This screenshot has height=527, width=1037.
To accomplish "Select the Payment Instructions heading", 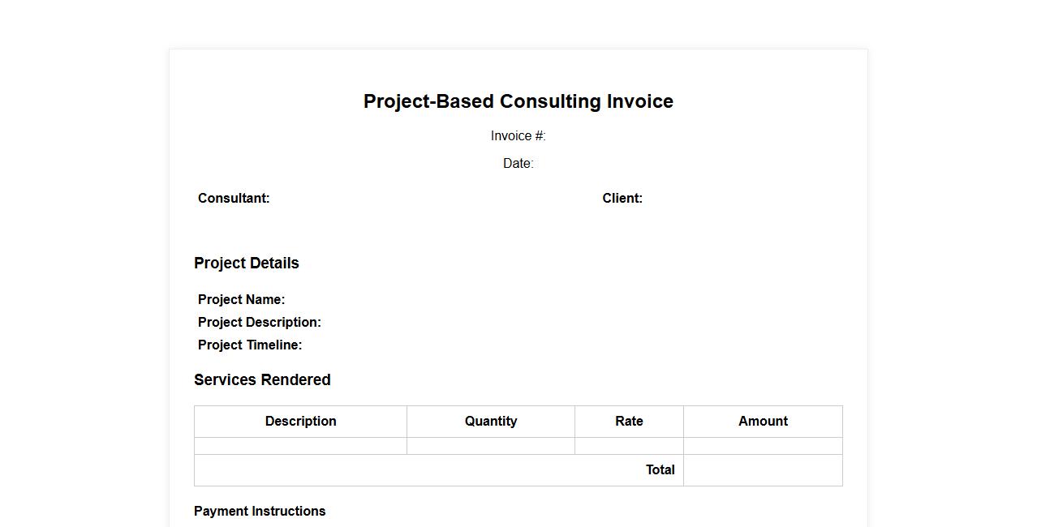I will [260, 512].
